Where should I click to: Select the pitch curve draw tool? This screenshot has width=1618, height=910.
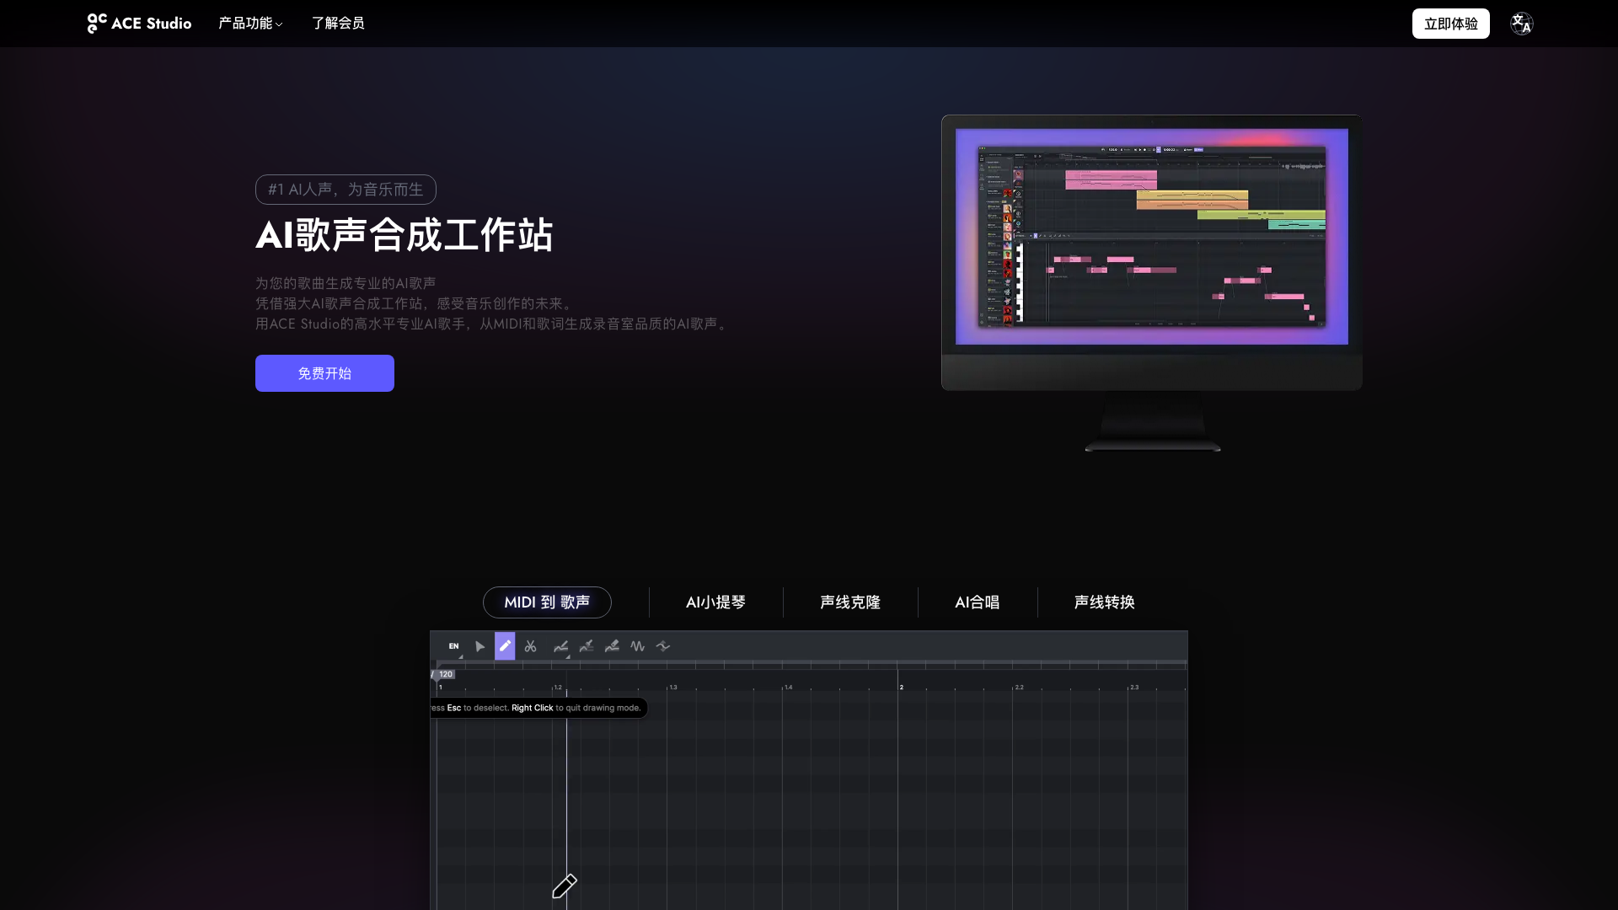pos(560,646)
